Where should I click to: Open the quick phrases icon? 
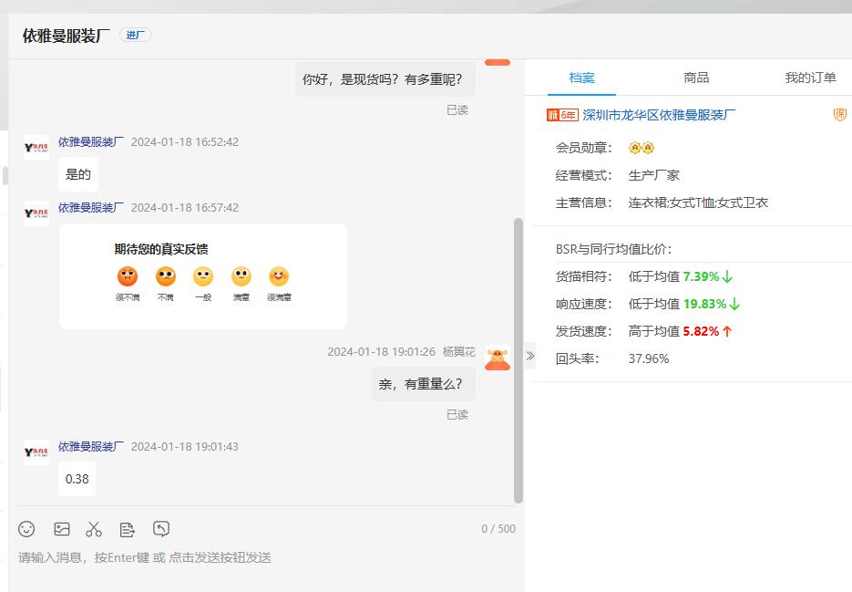128,529
